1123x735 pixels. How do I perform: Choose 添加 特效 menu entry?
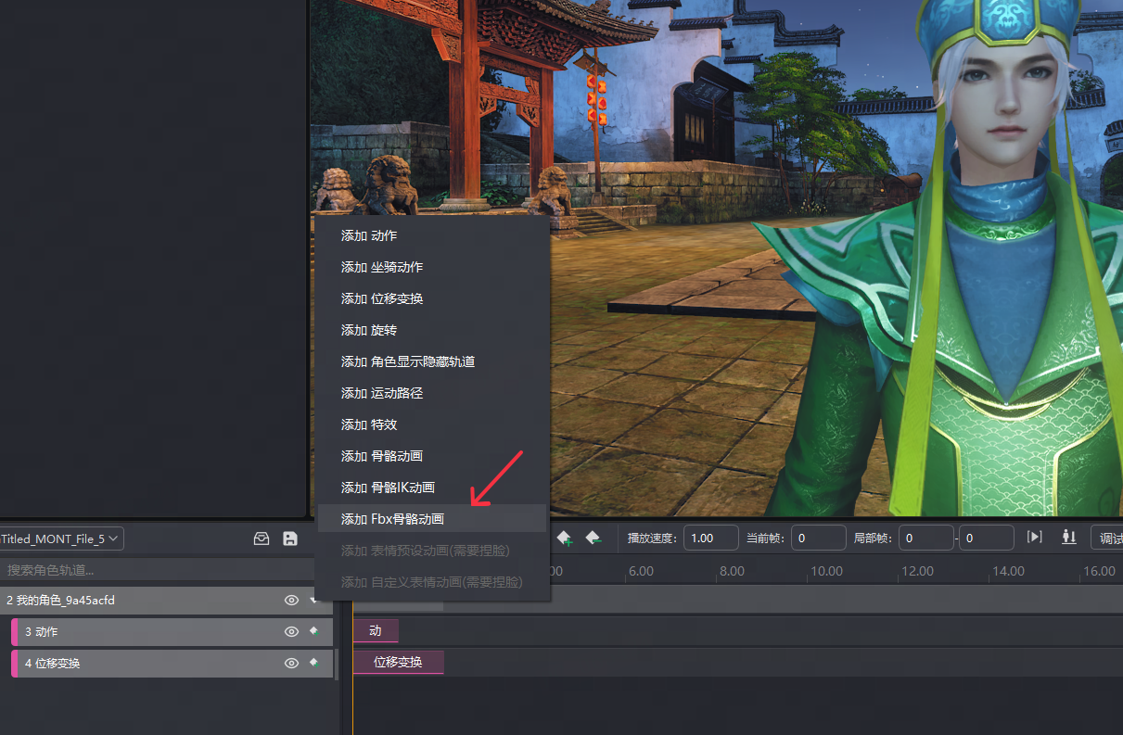pyautogui.click(x=432, y=425)
